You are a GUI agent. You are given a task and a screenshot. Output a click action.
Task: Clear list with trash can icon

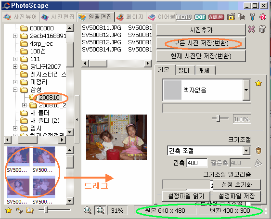tap(262, 29)
